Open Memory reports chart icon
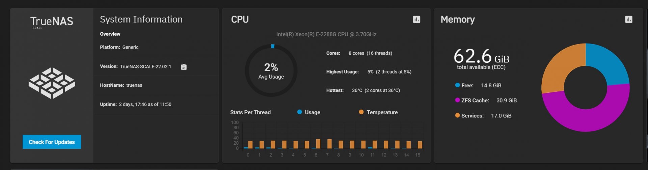The height and width of the screenshot is (170, 648). 628,20
